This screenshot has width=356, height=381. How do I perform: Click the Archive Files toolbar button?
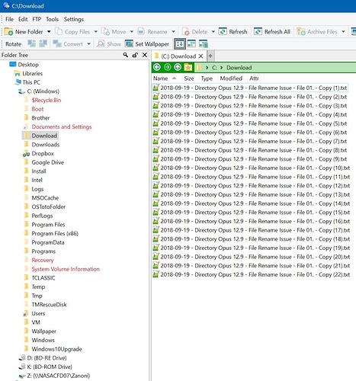point(317,32)
